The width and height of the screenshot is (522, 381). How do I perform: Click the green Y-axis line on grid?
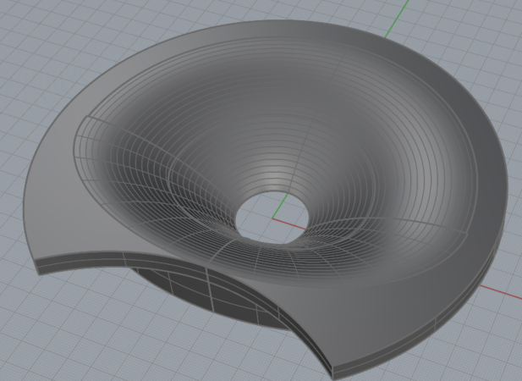[x=397, y=17]
